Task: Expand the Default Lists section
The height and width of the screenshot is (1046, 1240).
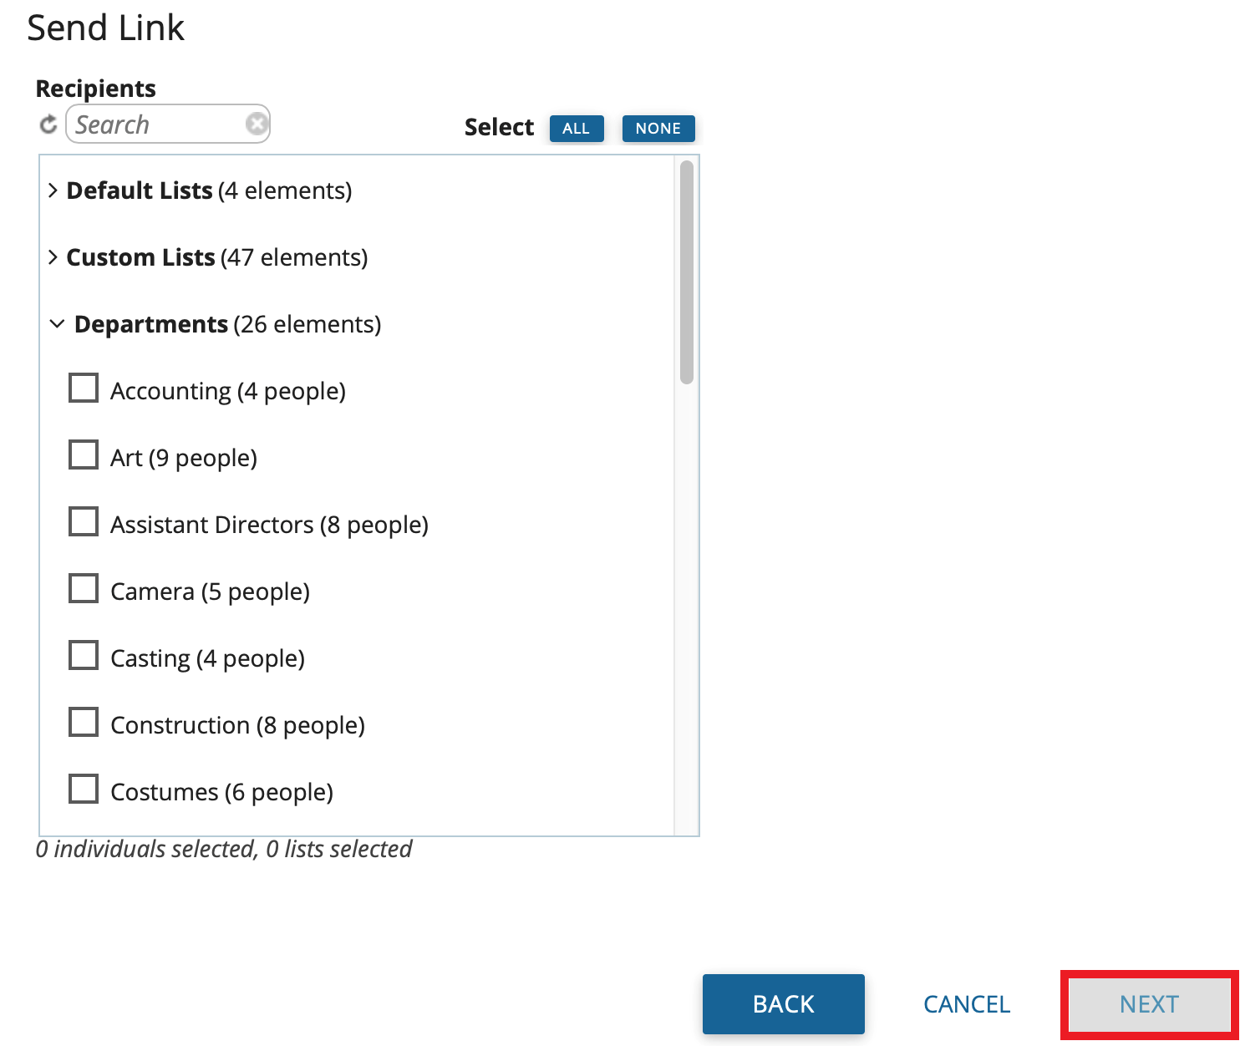Action: coord(54,190)
